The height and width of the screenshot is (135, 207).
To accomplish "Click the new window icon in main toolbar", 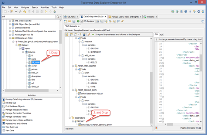I will (5, 11).
